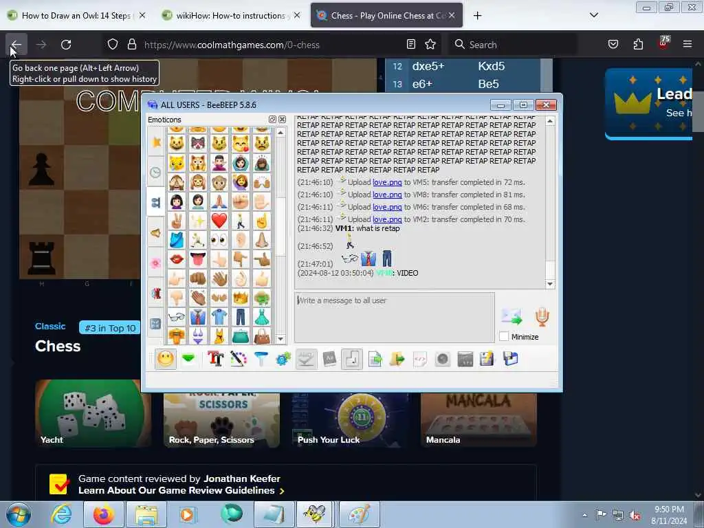Screen dimensions: 704x528
Task: Click the save chat icon with pencil
Action: (487, 359)
